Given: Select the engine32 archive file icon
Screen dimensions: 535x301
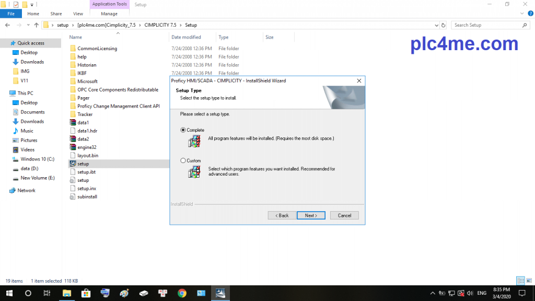Looking at the screenshot, I should (73, 147).
